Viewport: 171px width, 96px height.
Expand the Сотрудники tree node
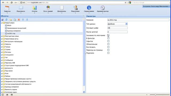click(x=2, y=55)
